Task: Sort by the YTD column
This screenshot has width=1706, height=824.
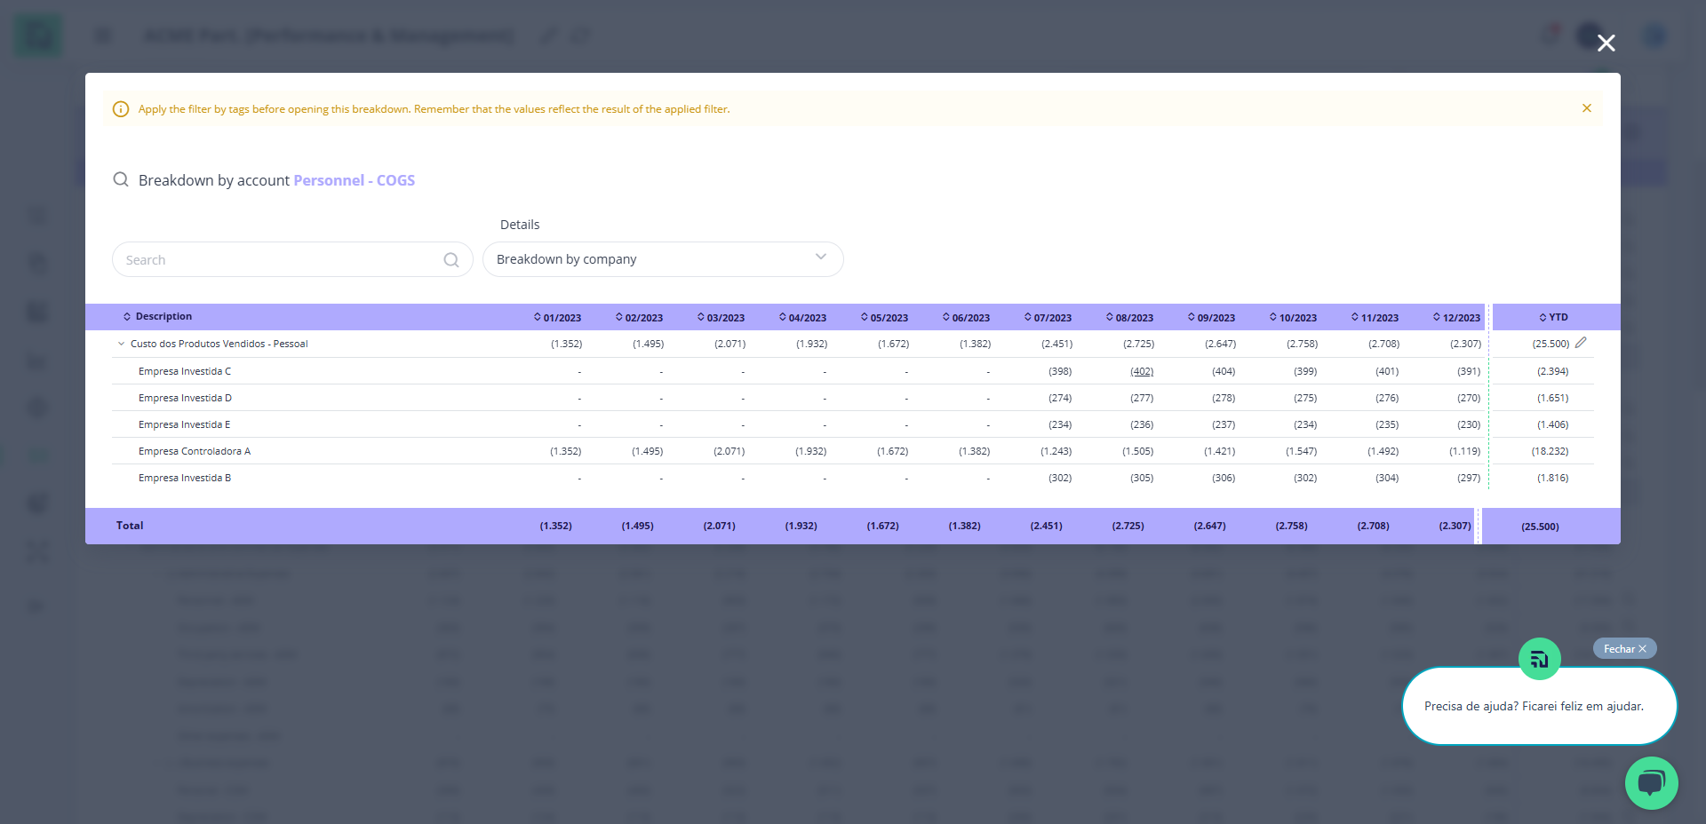Action: [x=1553, y=317]
